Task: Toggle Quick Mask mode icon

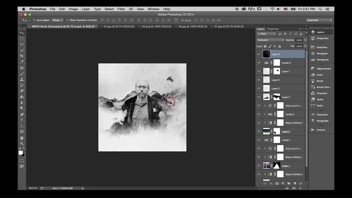Action: point(22,161)
